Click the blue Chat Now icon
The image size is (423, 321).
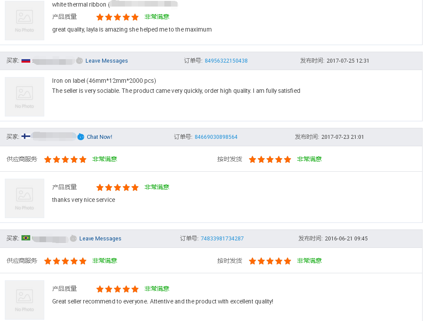81,137
